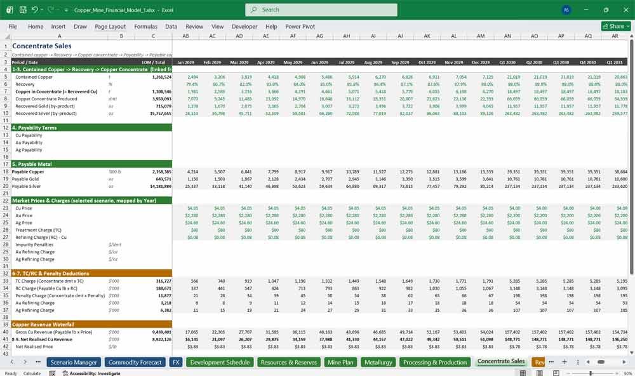Switch to Processing & Production sheet
This screenshot has height=376, width=635.
click(x=435, y=362)
